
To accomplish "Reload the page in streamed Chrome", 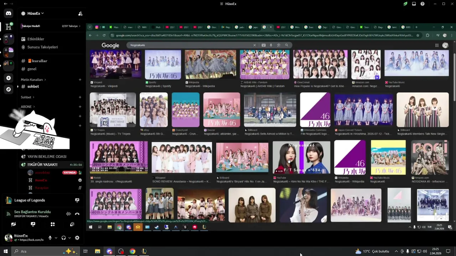I will [x=104, y=35].
